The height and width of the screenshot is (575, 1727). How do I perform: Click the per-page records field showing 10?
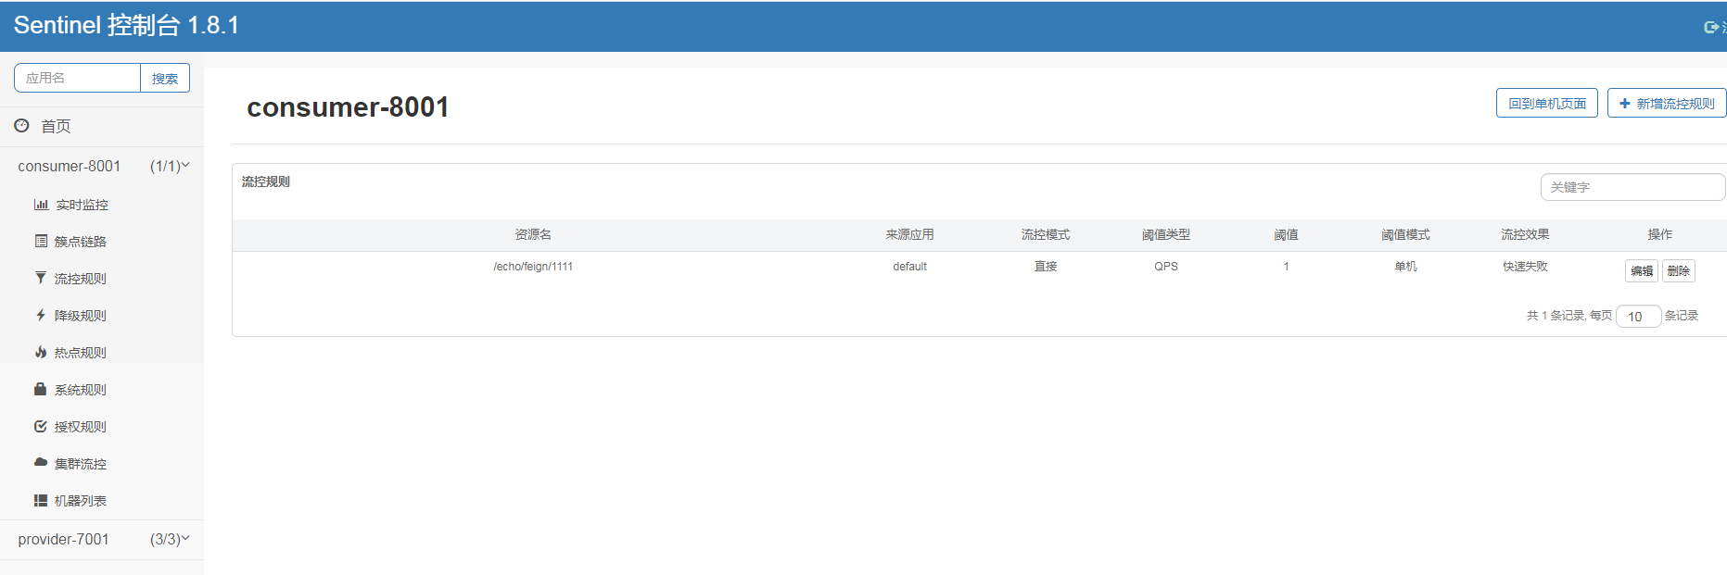[1638, 317]
